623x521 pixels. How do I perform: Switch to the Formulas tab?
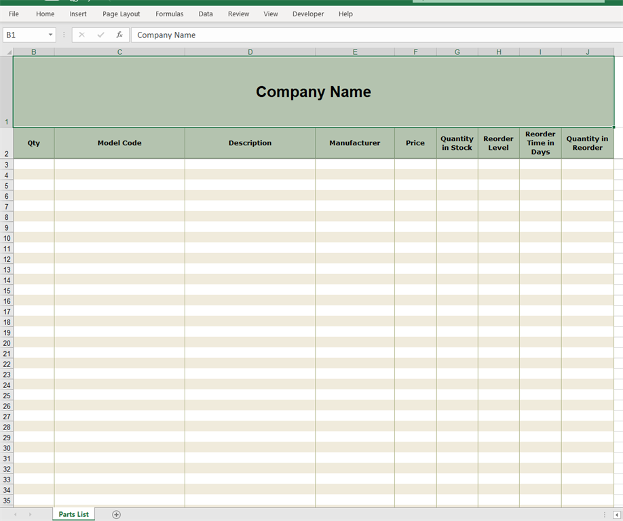tap(169, 14)
